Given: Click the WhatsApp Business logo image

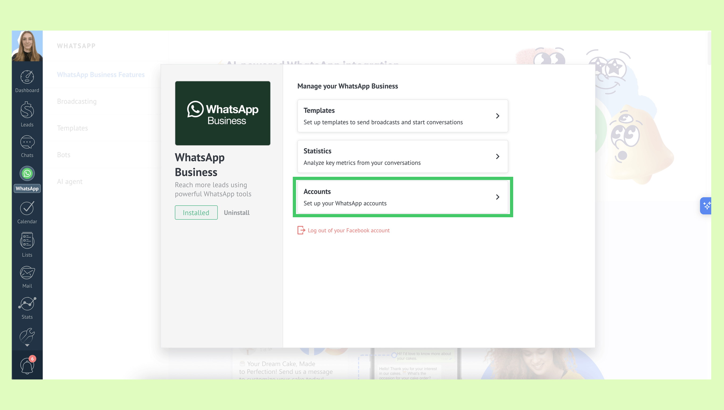Looking at the screenshot, I should coord(222,113).
